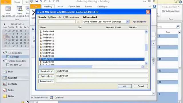
Task: Open the Customize Quick Access Toolbar dropdown
Action: (x=58, y=1)
